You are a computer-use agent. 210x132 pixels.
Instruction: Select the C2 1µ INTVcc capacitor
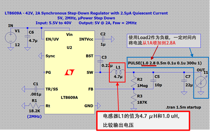pos(103,39)
